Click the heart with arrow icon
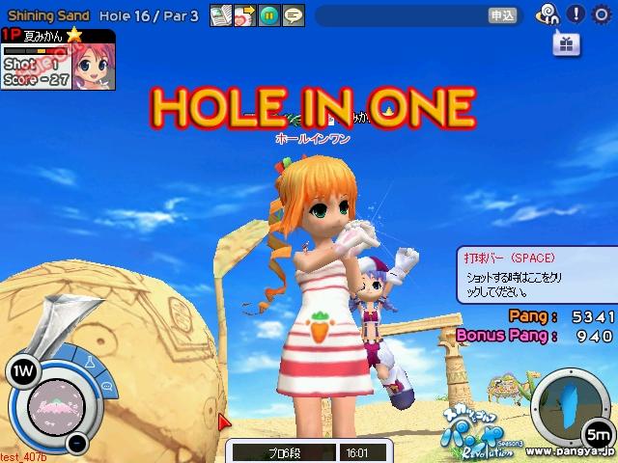Viewport: 618px width, 463px height. pyautogui.click(x=244, y=15)
